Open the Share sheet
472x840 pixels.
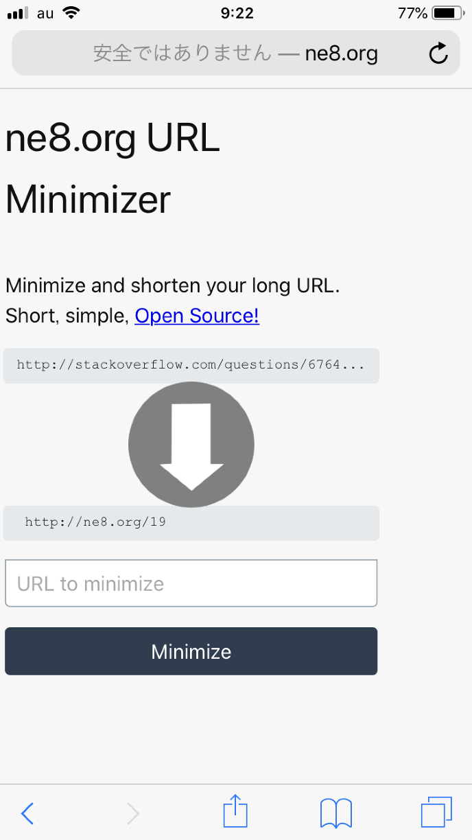235,813
